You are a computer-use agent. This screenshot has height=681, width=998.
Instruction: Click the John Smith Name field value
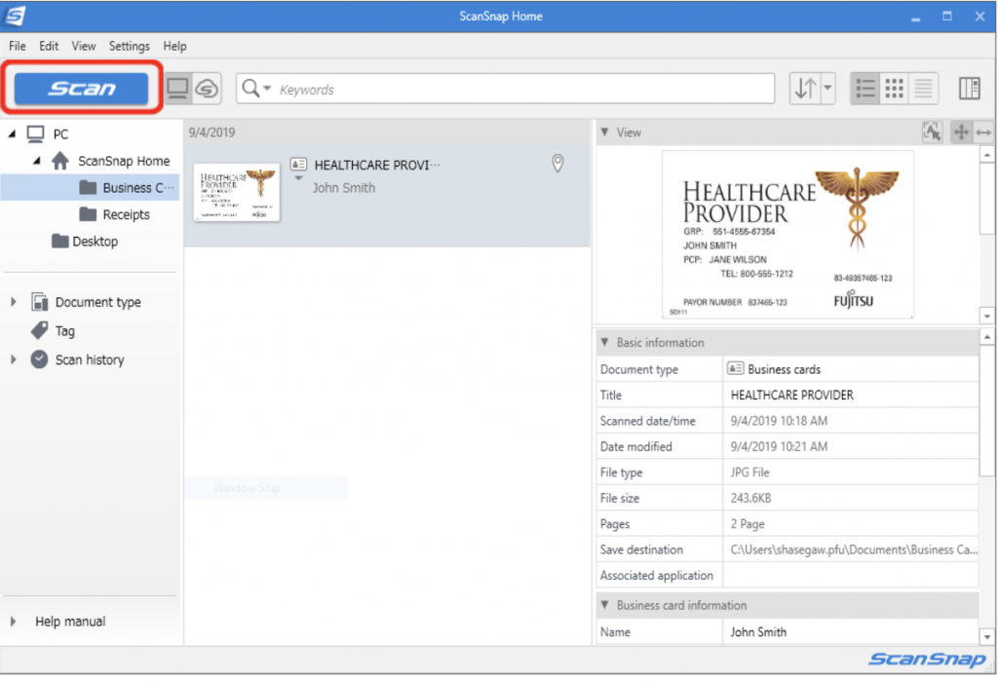click(x=758, y=632)
